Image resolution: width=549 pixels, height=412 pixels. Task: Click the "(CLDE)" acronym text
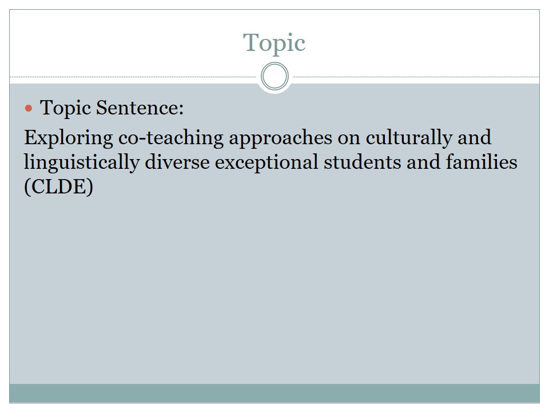pos(58,187)
